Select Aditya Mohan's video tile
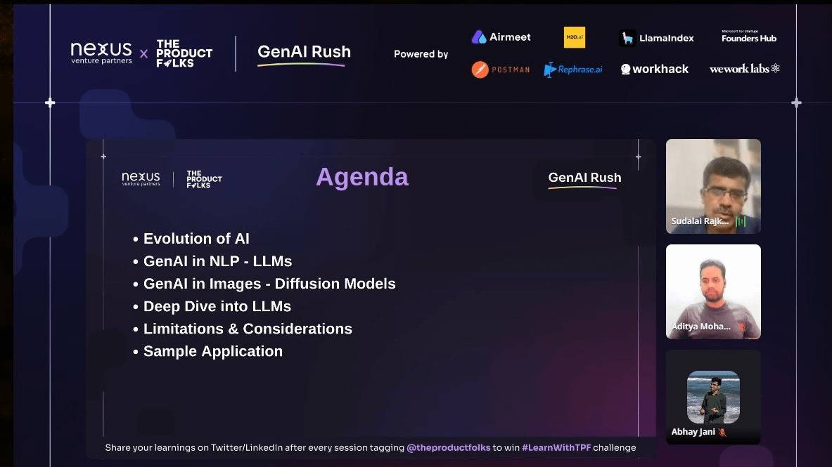Screen dimensions: 832x467 tap(712, 291)
